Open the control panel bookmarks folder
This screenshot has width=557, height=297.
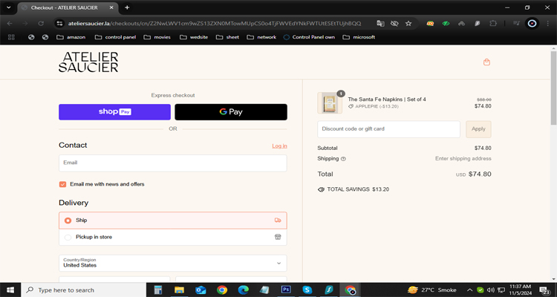pos(115,37)
